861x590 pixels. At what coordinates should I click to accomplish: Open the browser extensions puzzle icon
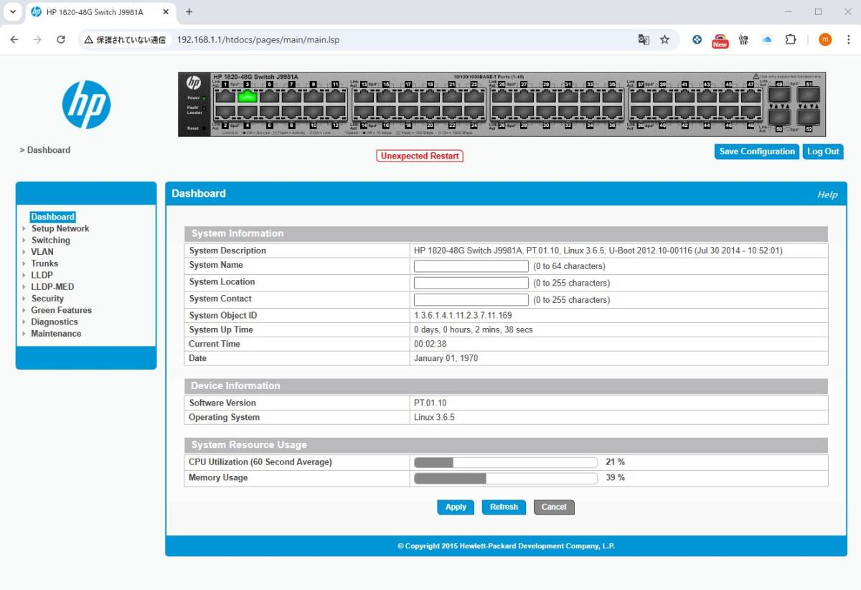(791, 39)
